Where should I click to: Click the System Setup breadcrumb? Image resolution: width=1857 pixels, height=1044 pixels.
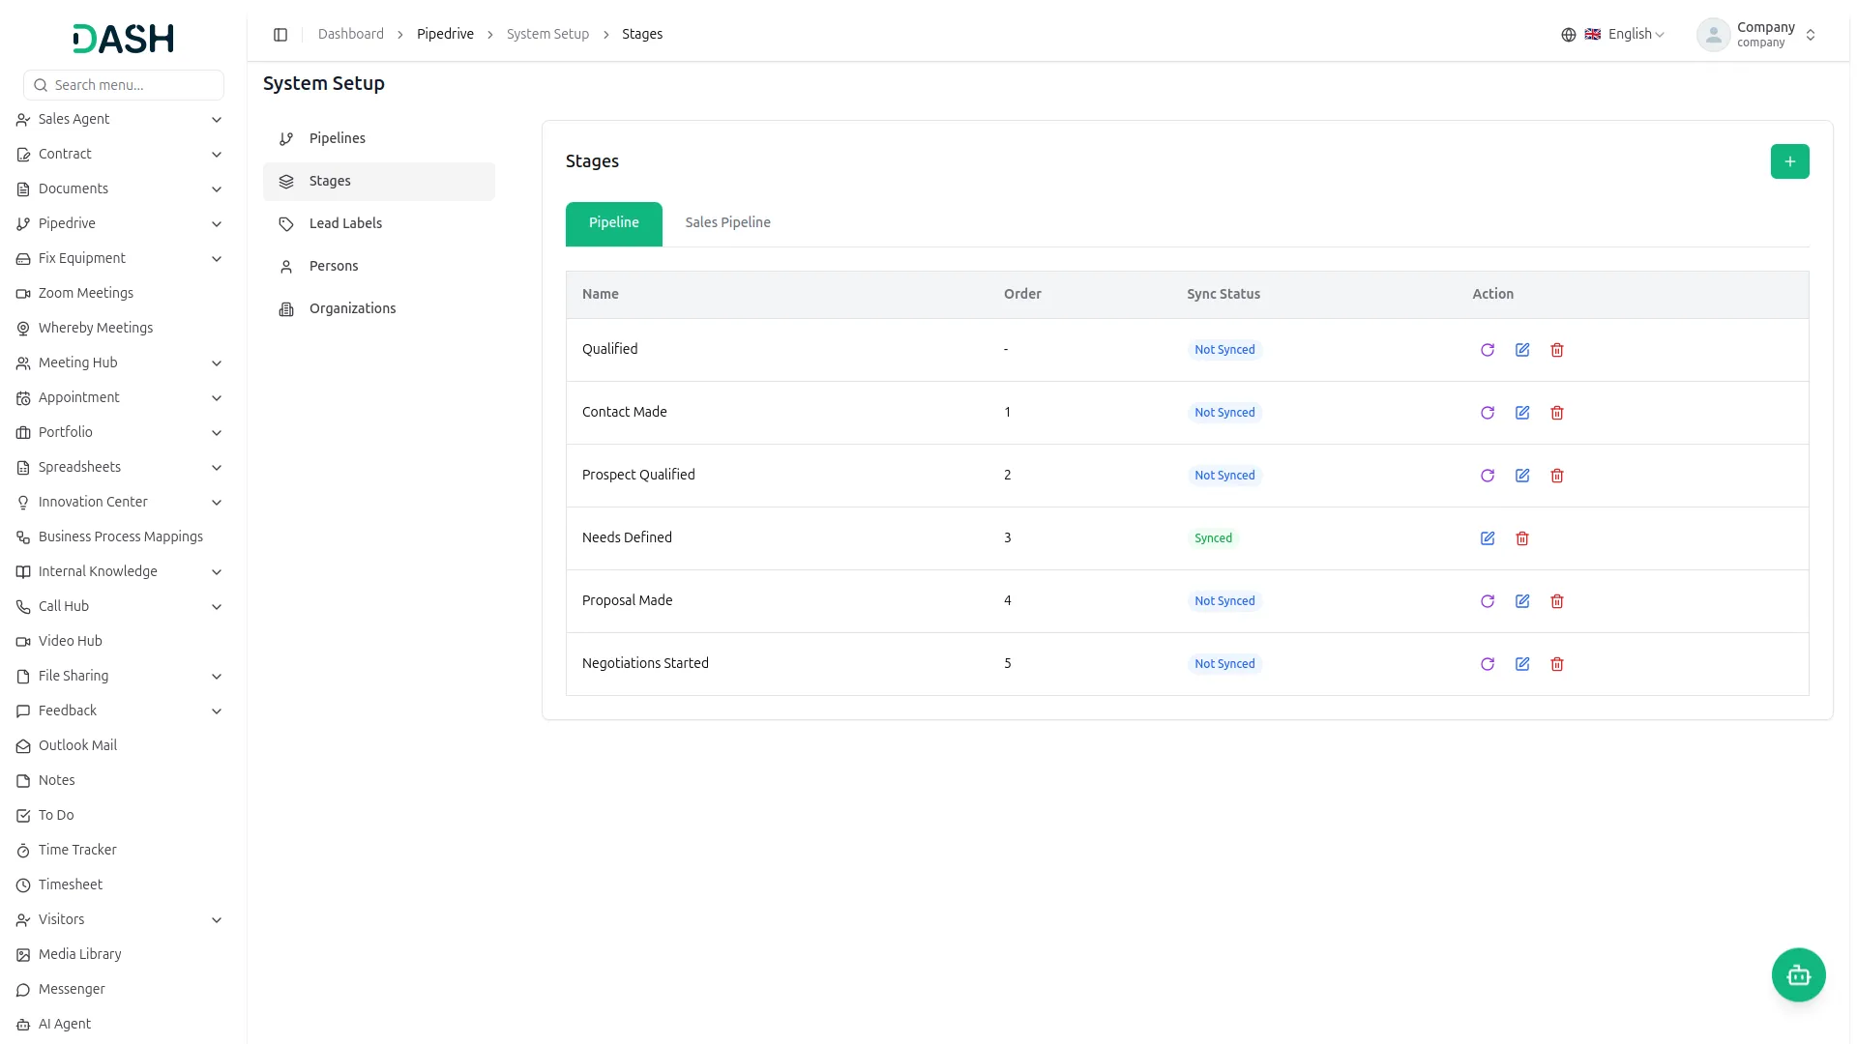(x=547, y=34)
